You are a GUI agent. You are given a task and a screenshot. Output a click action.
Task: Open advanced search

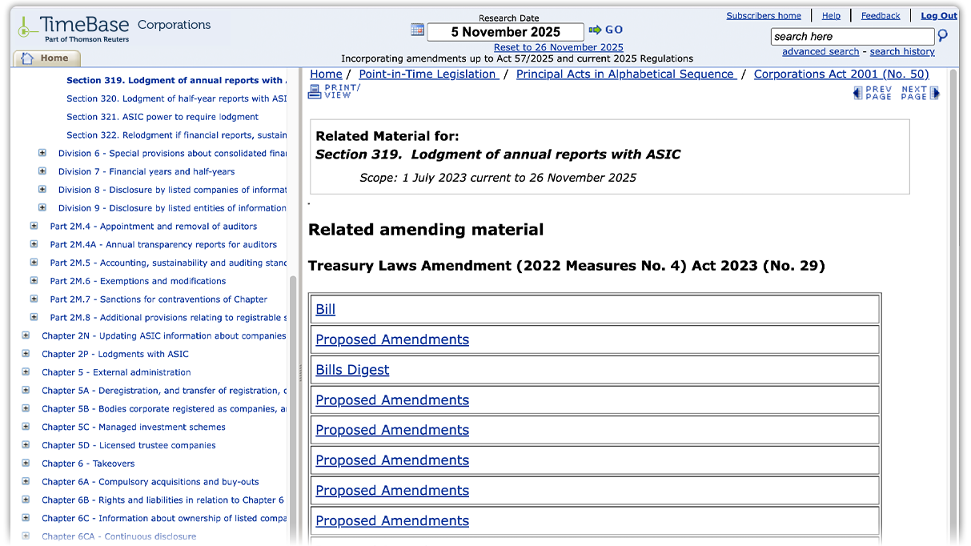click(820, 51)
